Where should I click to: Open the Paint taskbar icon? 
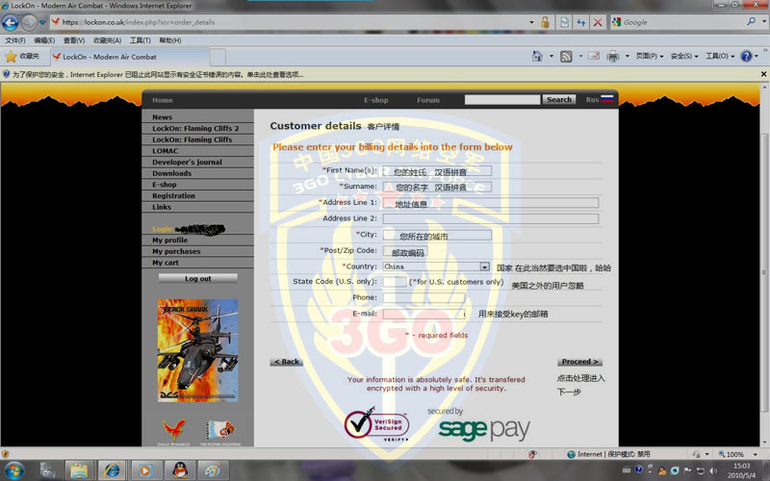coord(212,470)
